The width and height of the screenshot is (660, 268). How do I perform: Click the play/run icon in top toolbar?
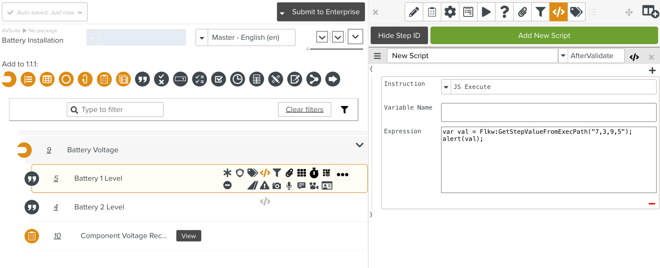(x=486, y=12)
